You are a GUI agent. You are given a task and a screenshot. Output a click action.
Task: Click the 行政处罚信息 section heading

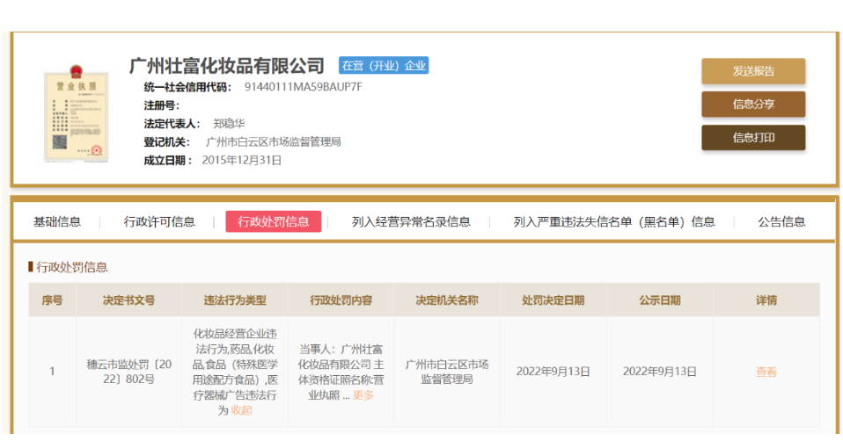[x=72, y=267]
